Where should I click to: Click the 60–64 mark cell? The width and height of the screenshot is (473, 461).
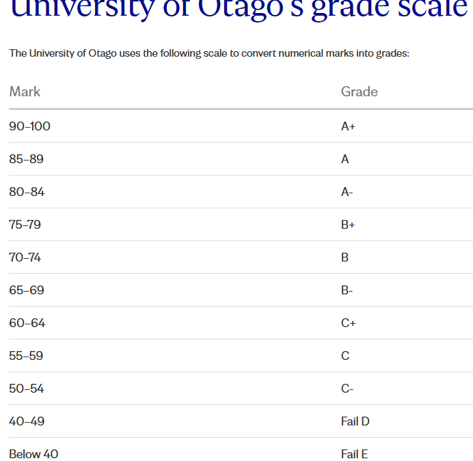27,323
